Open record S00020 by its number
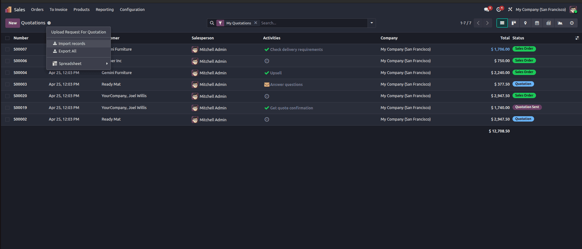This screenshot has width=582, height=249. pyautogui.click(x=20, y=96)
